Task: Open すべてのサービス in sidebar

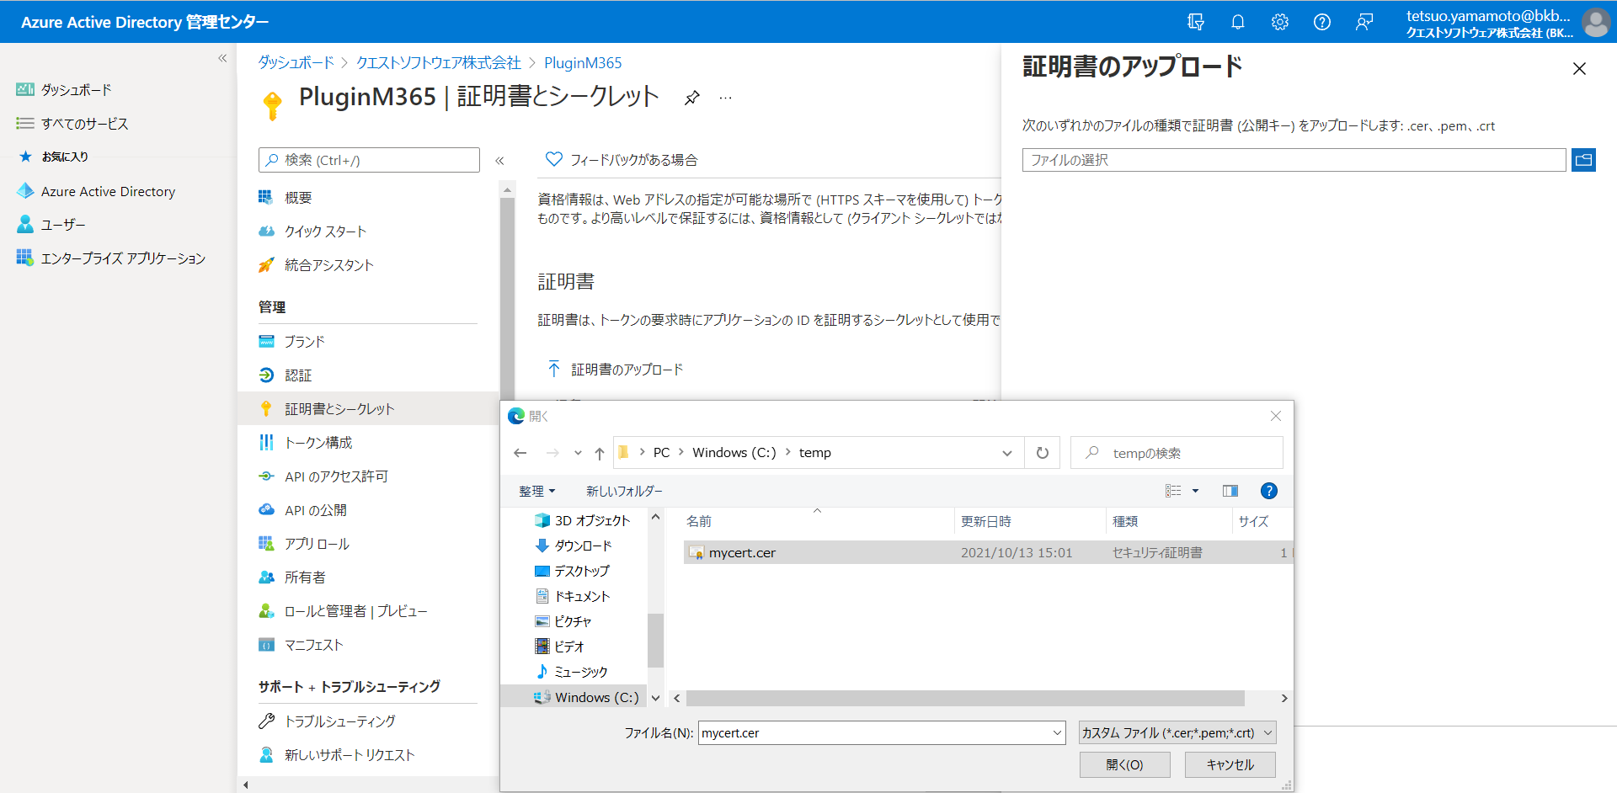Action: click(x=84, y=124)
